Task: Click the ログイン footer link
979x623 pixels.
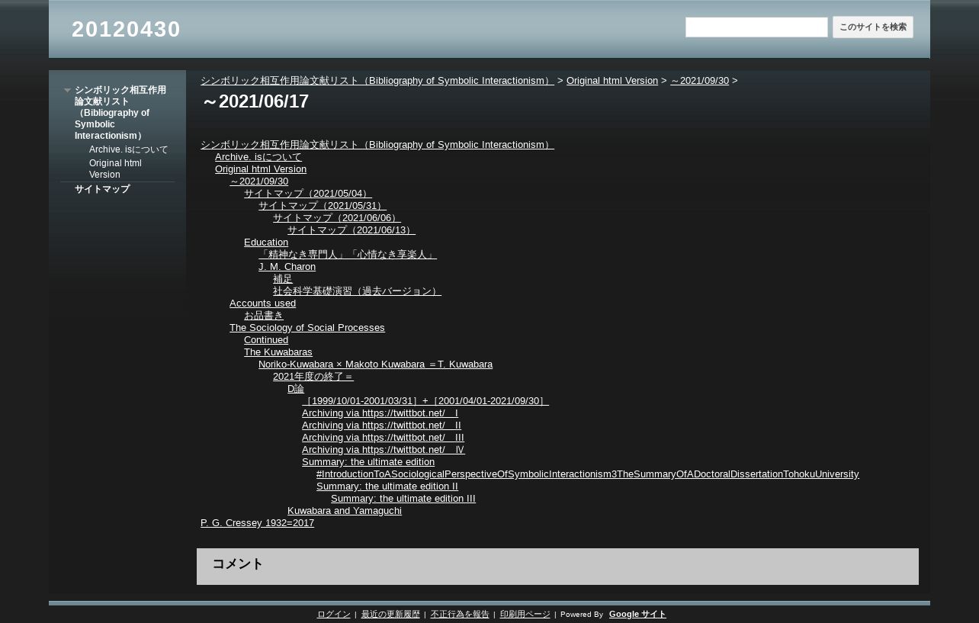Action: pyautogui.click(x=334, y=615)
